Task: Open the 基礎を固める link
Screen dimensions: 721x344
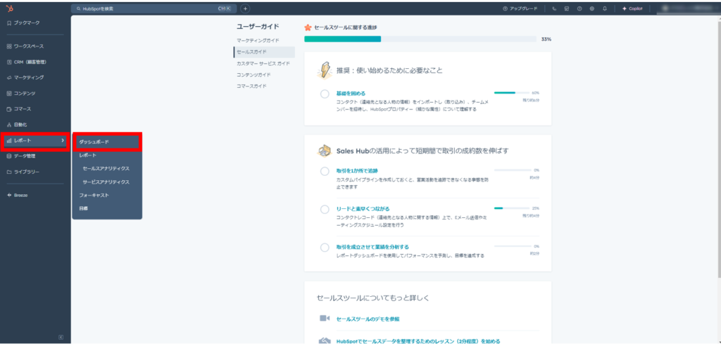Action: pyautogui.click(x=351, y=94)
